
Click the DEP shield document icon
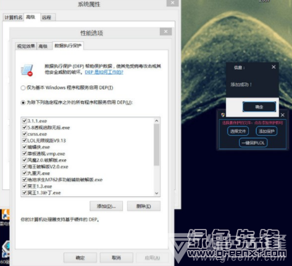click(27, 70)
